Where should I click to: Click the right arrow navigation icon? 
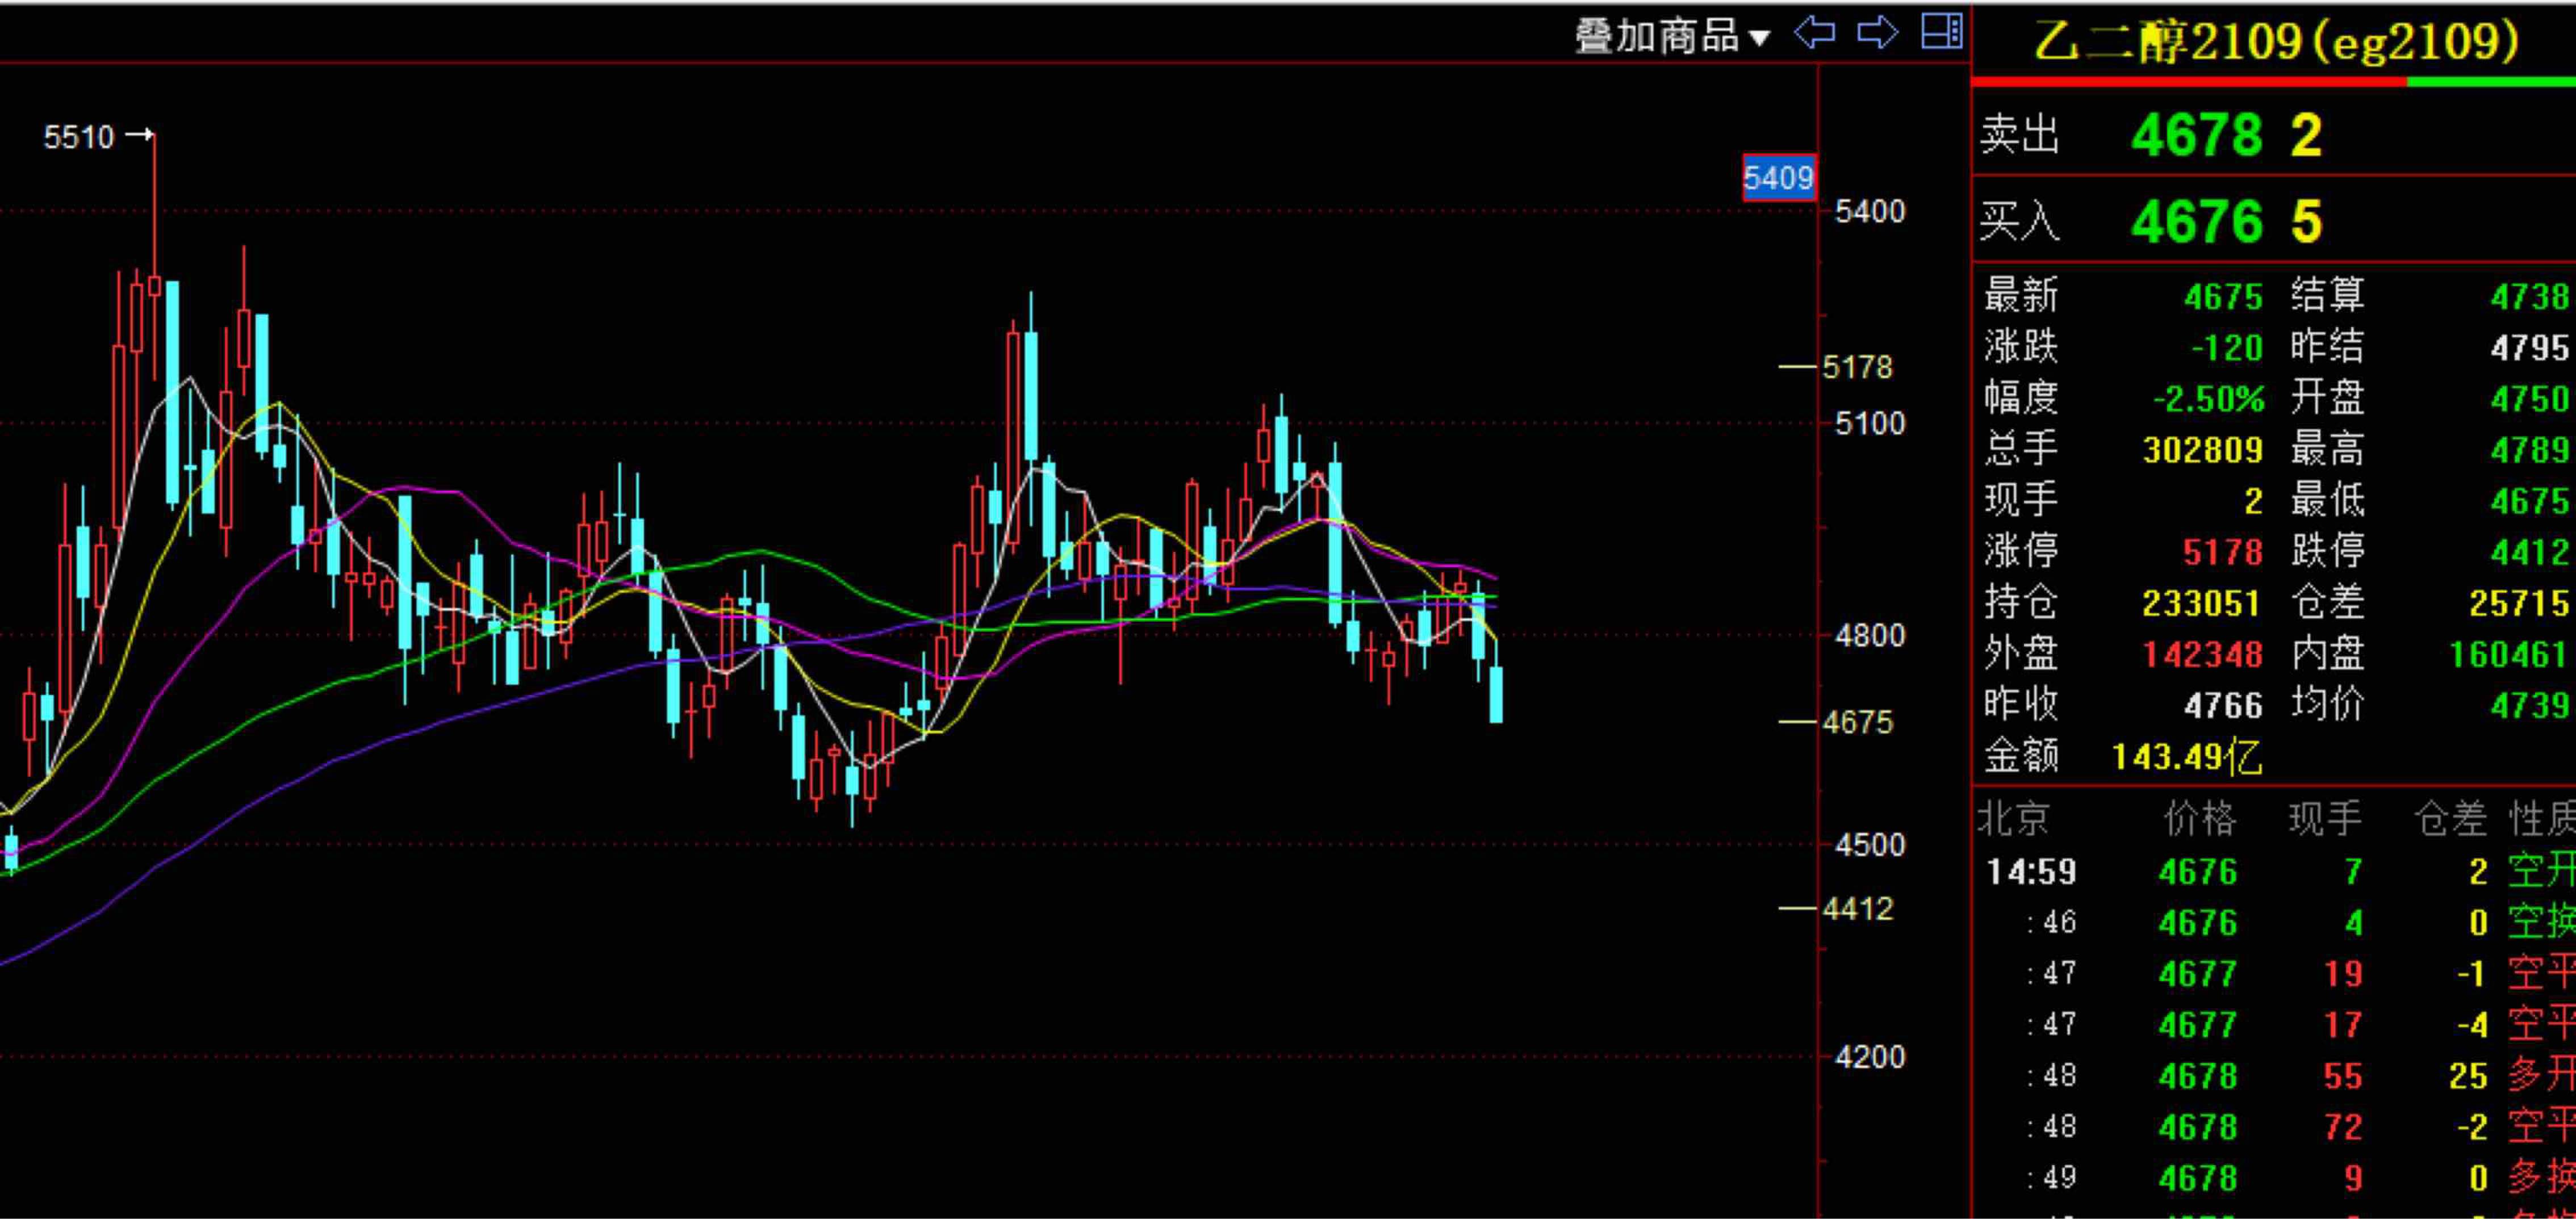[1877, 33]
